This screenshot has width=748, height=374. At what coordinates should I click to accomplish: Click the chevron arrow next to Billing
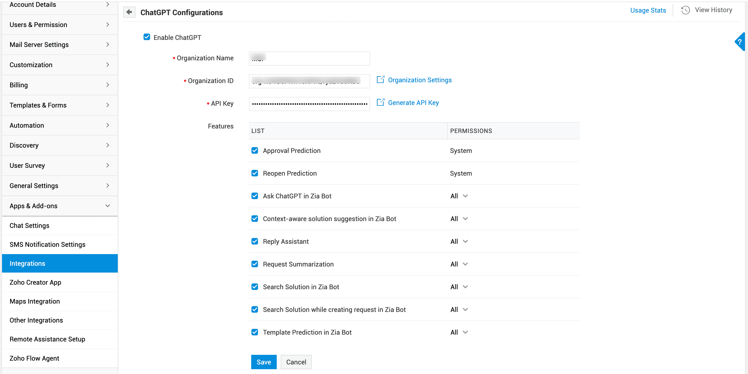[x=108, y=85]
